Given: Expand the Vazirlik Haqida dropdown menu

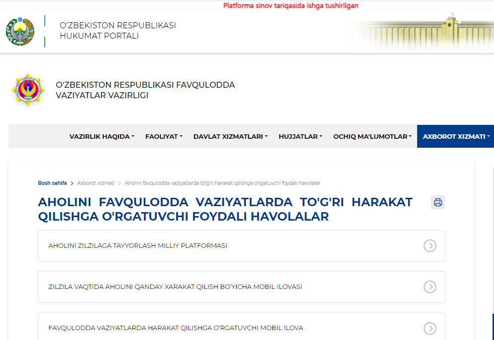Looking at the screenshot, I should [x=102, y=136].
